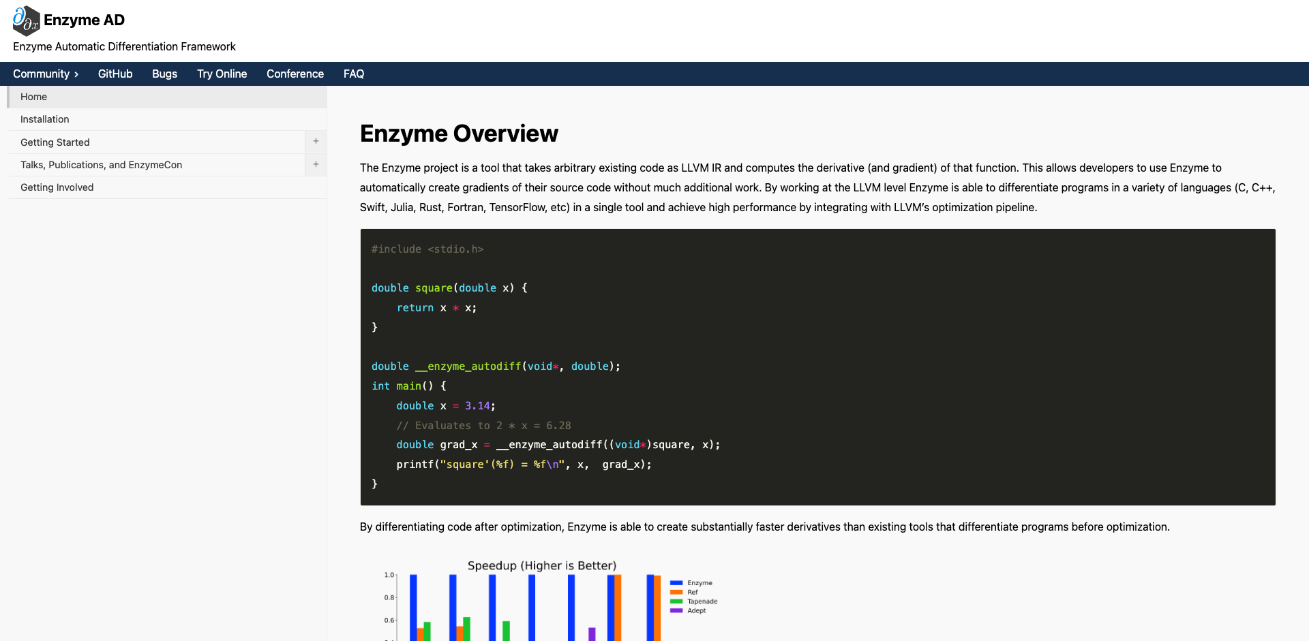Select Try Online in the nav bar
The height and width of the screenshot is (641, 1309).
222,74
